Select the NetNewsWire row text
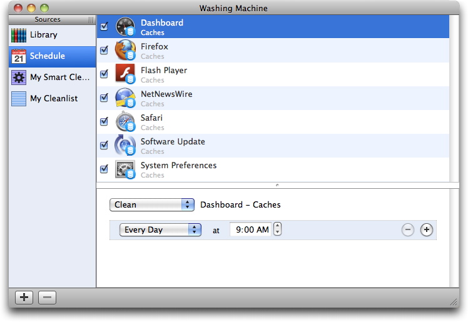 [166, 99]
